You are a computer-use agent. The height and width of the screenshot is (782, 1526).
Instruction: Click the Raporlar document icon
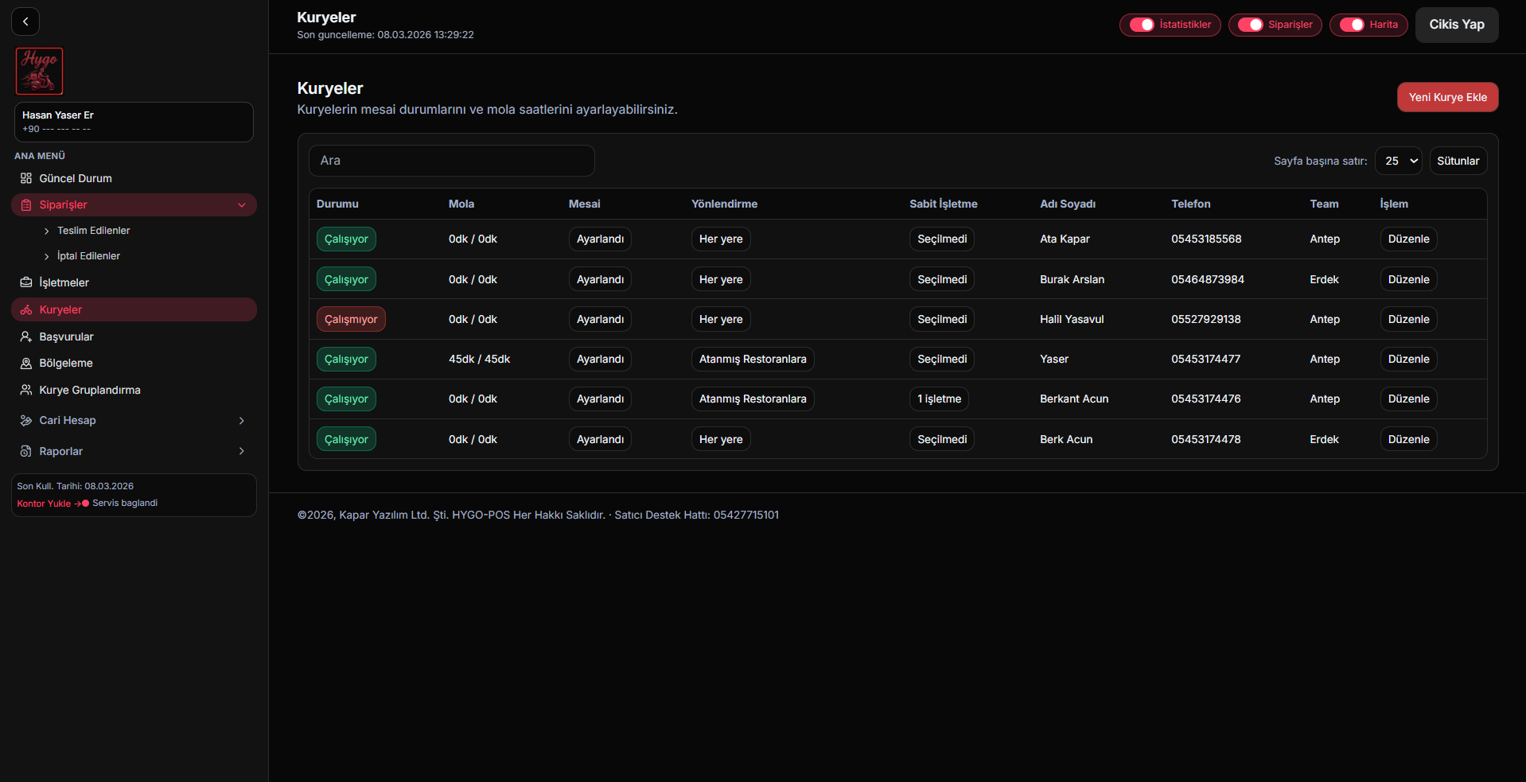(26, 451)
